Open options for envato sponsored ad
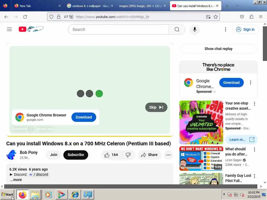 [254, 104]
